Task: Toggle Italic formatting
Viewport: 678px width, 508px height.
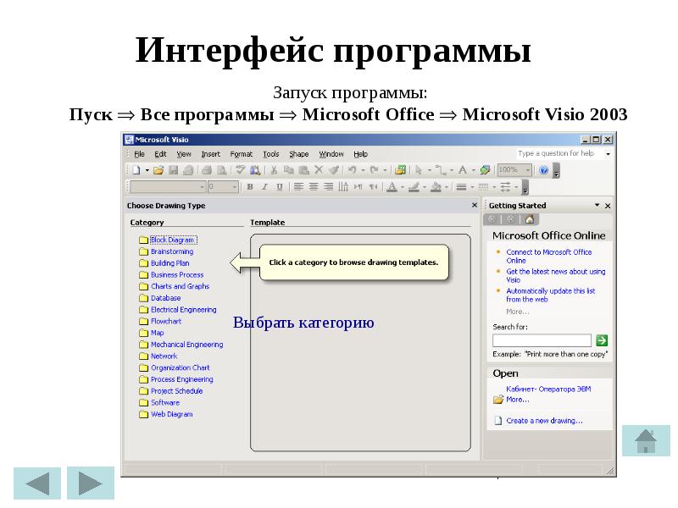Action: pyautogui.click(x=264, y=187)
